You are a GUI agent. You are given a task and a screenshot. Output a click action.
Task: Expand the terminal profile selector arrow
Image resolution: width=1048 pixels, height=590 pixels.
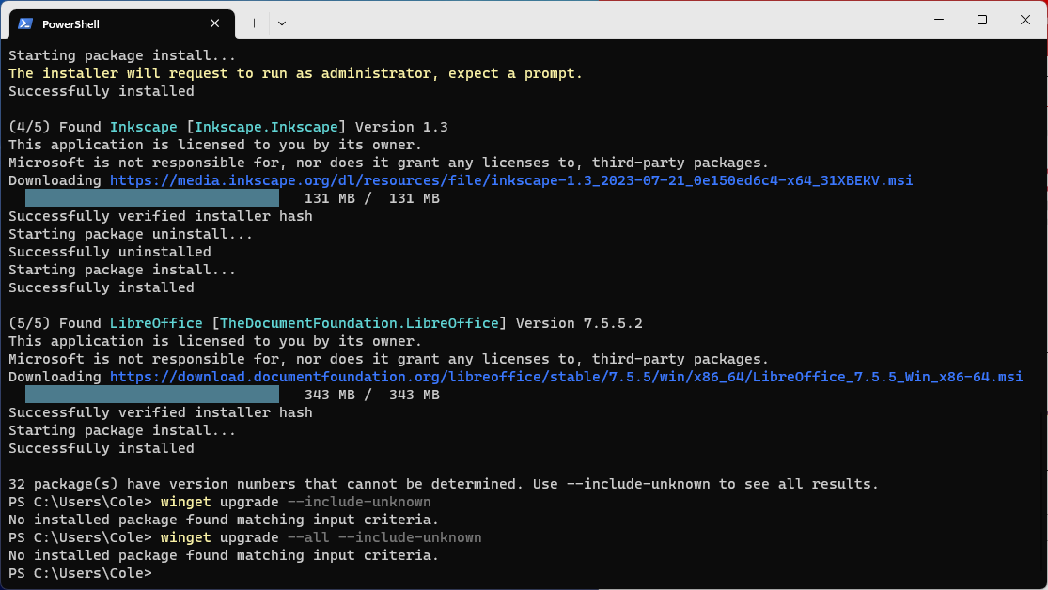(x=280, y=23)
